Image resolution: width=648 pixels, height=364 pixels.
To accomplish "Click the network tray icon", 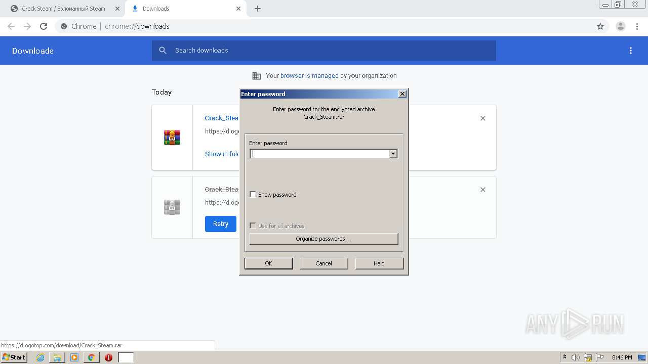I will pyautogui.click(x=588, y=357).
